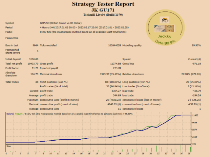Screen dimensions: 210x157
Task: Select the 'JK GU171' expert name
Action: tap(103, 10)
